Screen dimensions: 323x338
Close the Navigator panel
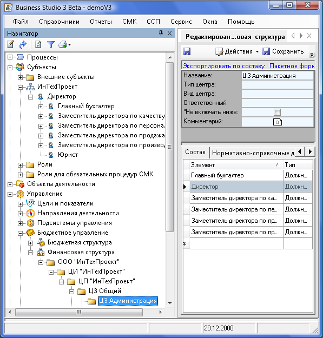pos(170,33)
